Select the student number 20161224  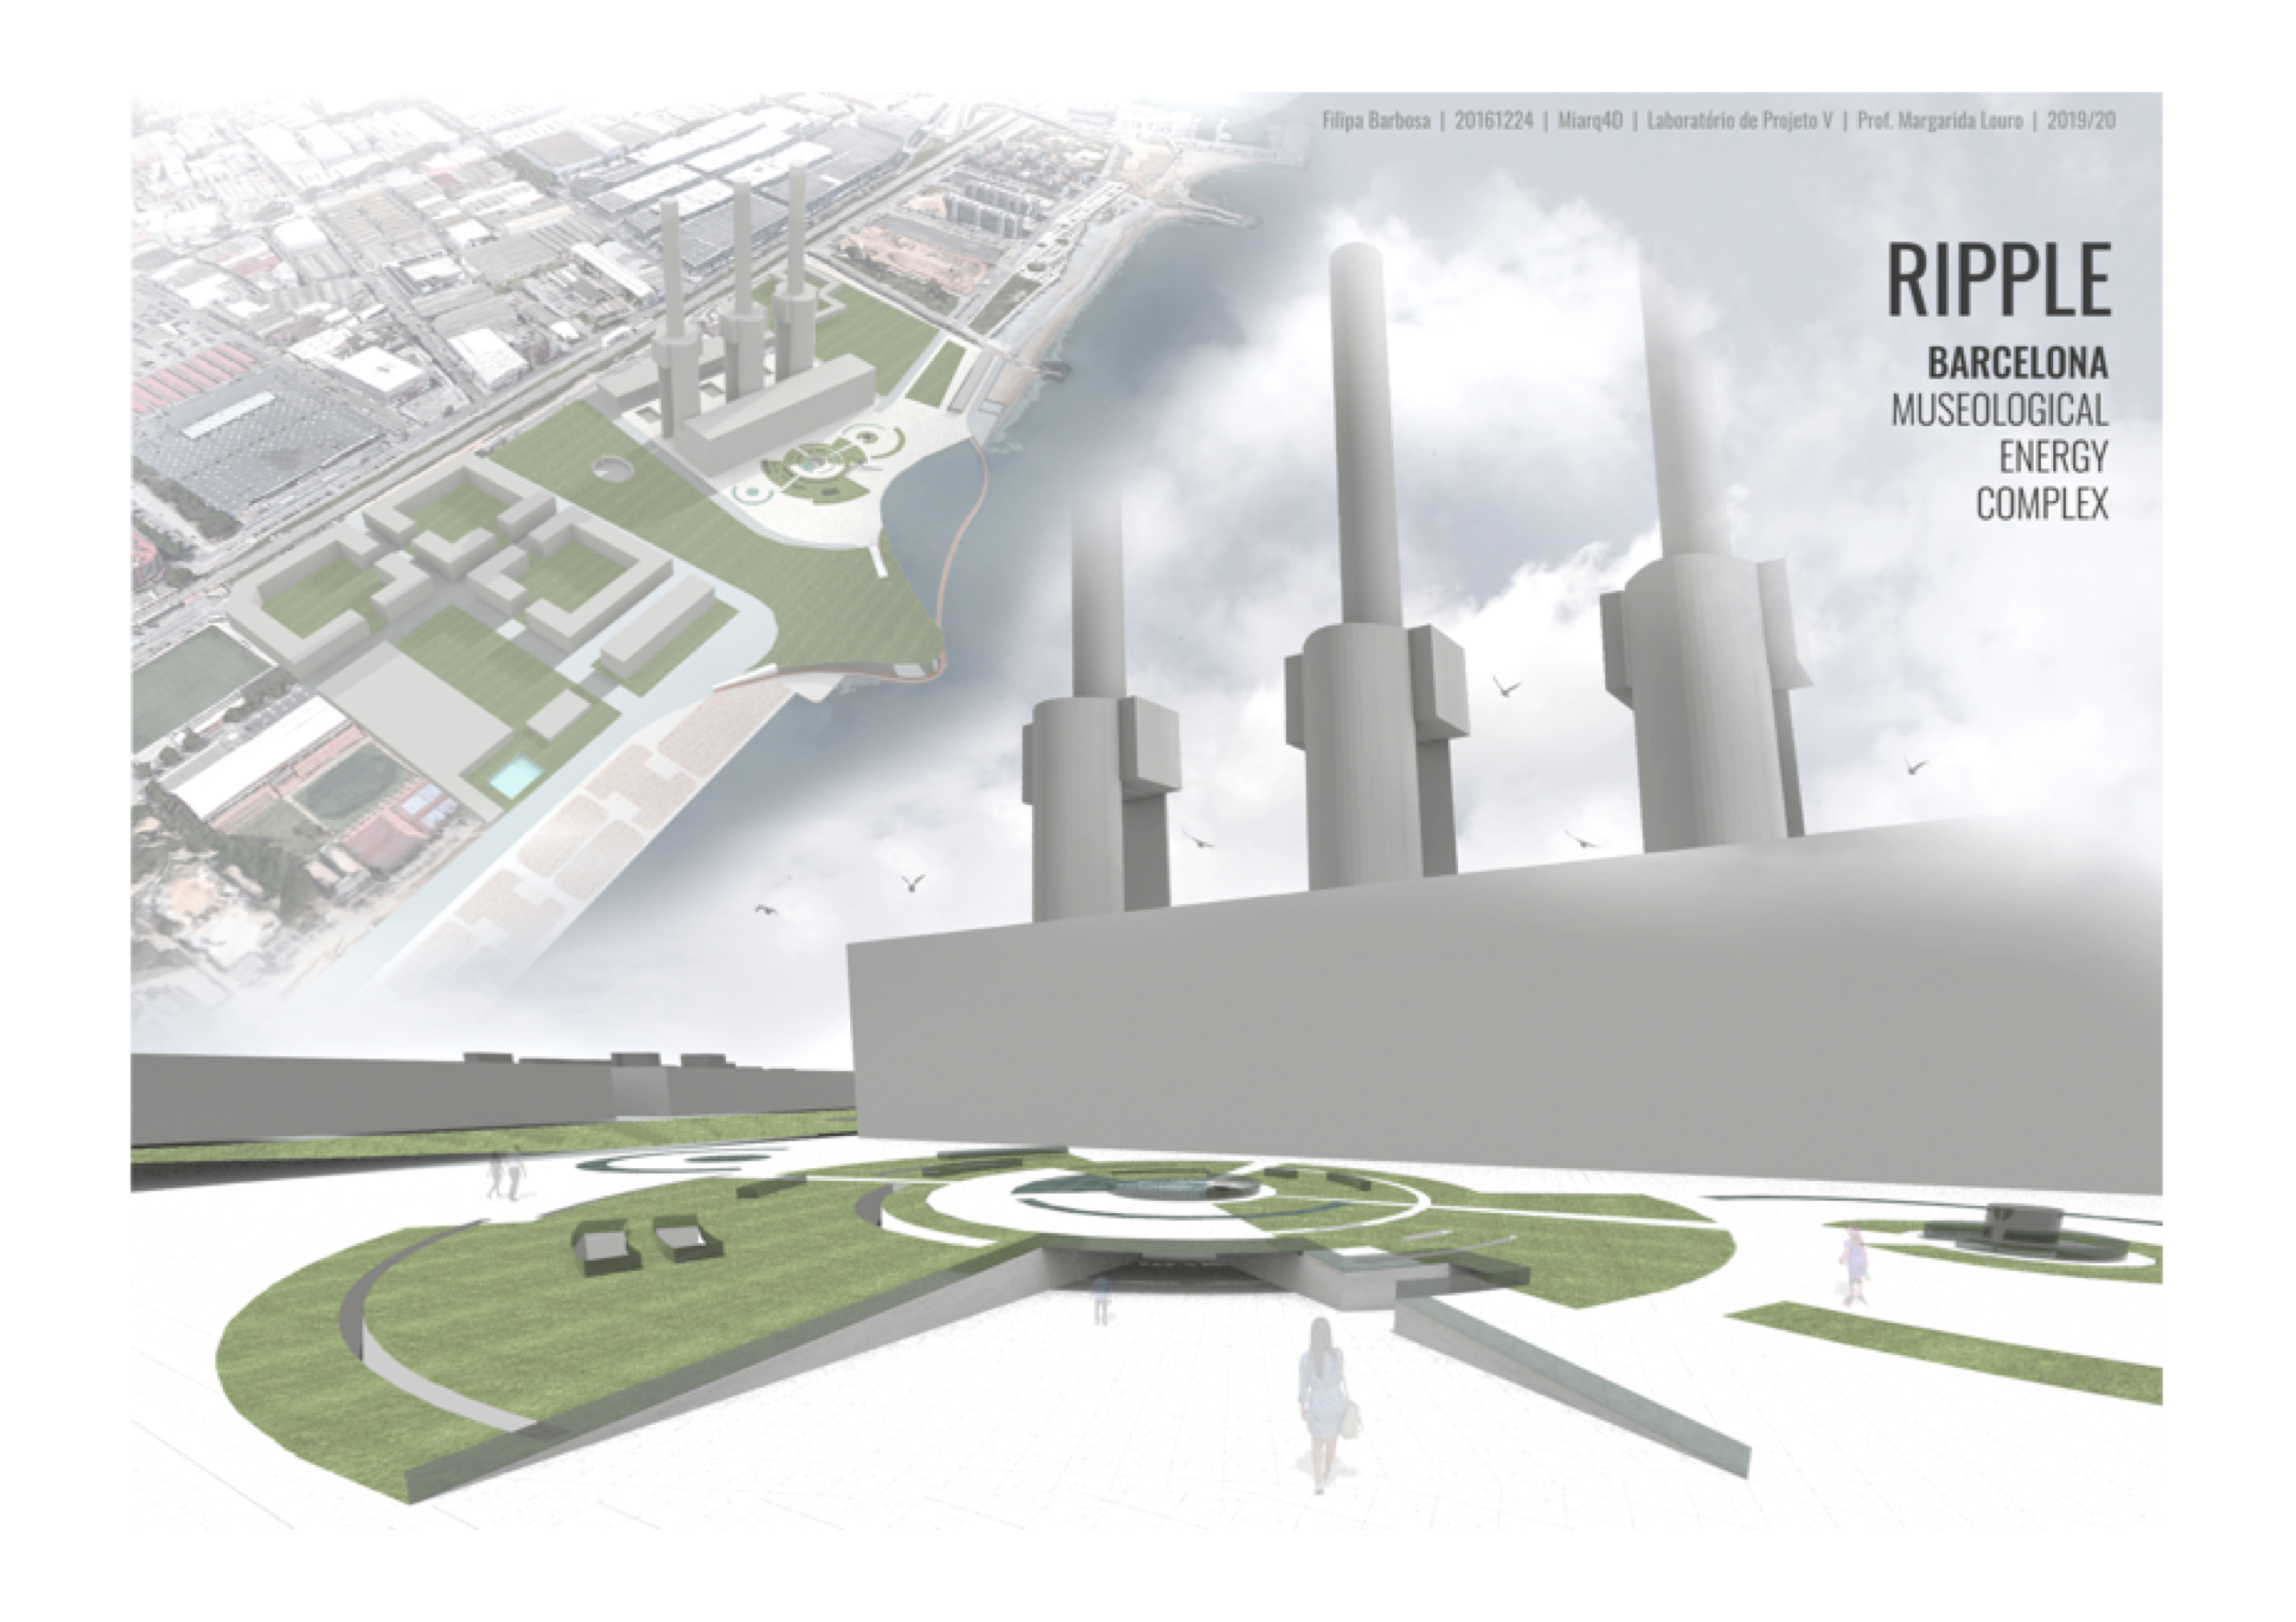[x=1494, y=121]
